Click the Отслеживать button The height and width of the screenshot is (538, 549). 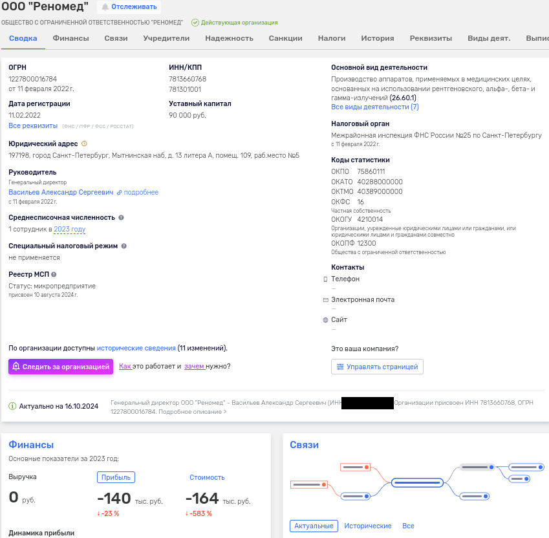coord(129,7)
